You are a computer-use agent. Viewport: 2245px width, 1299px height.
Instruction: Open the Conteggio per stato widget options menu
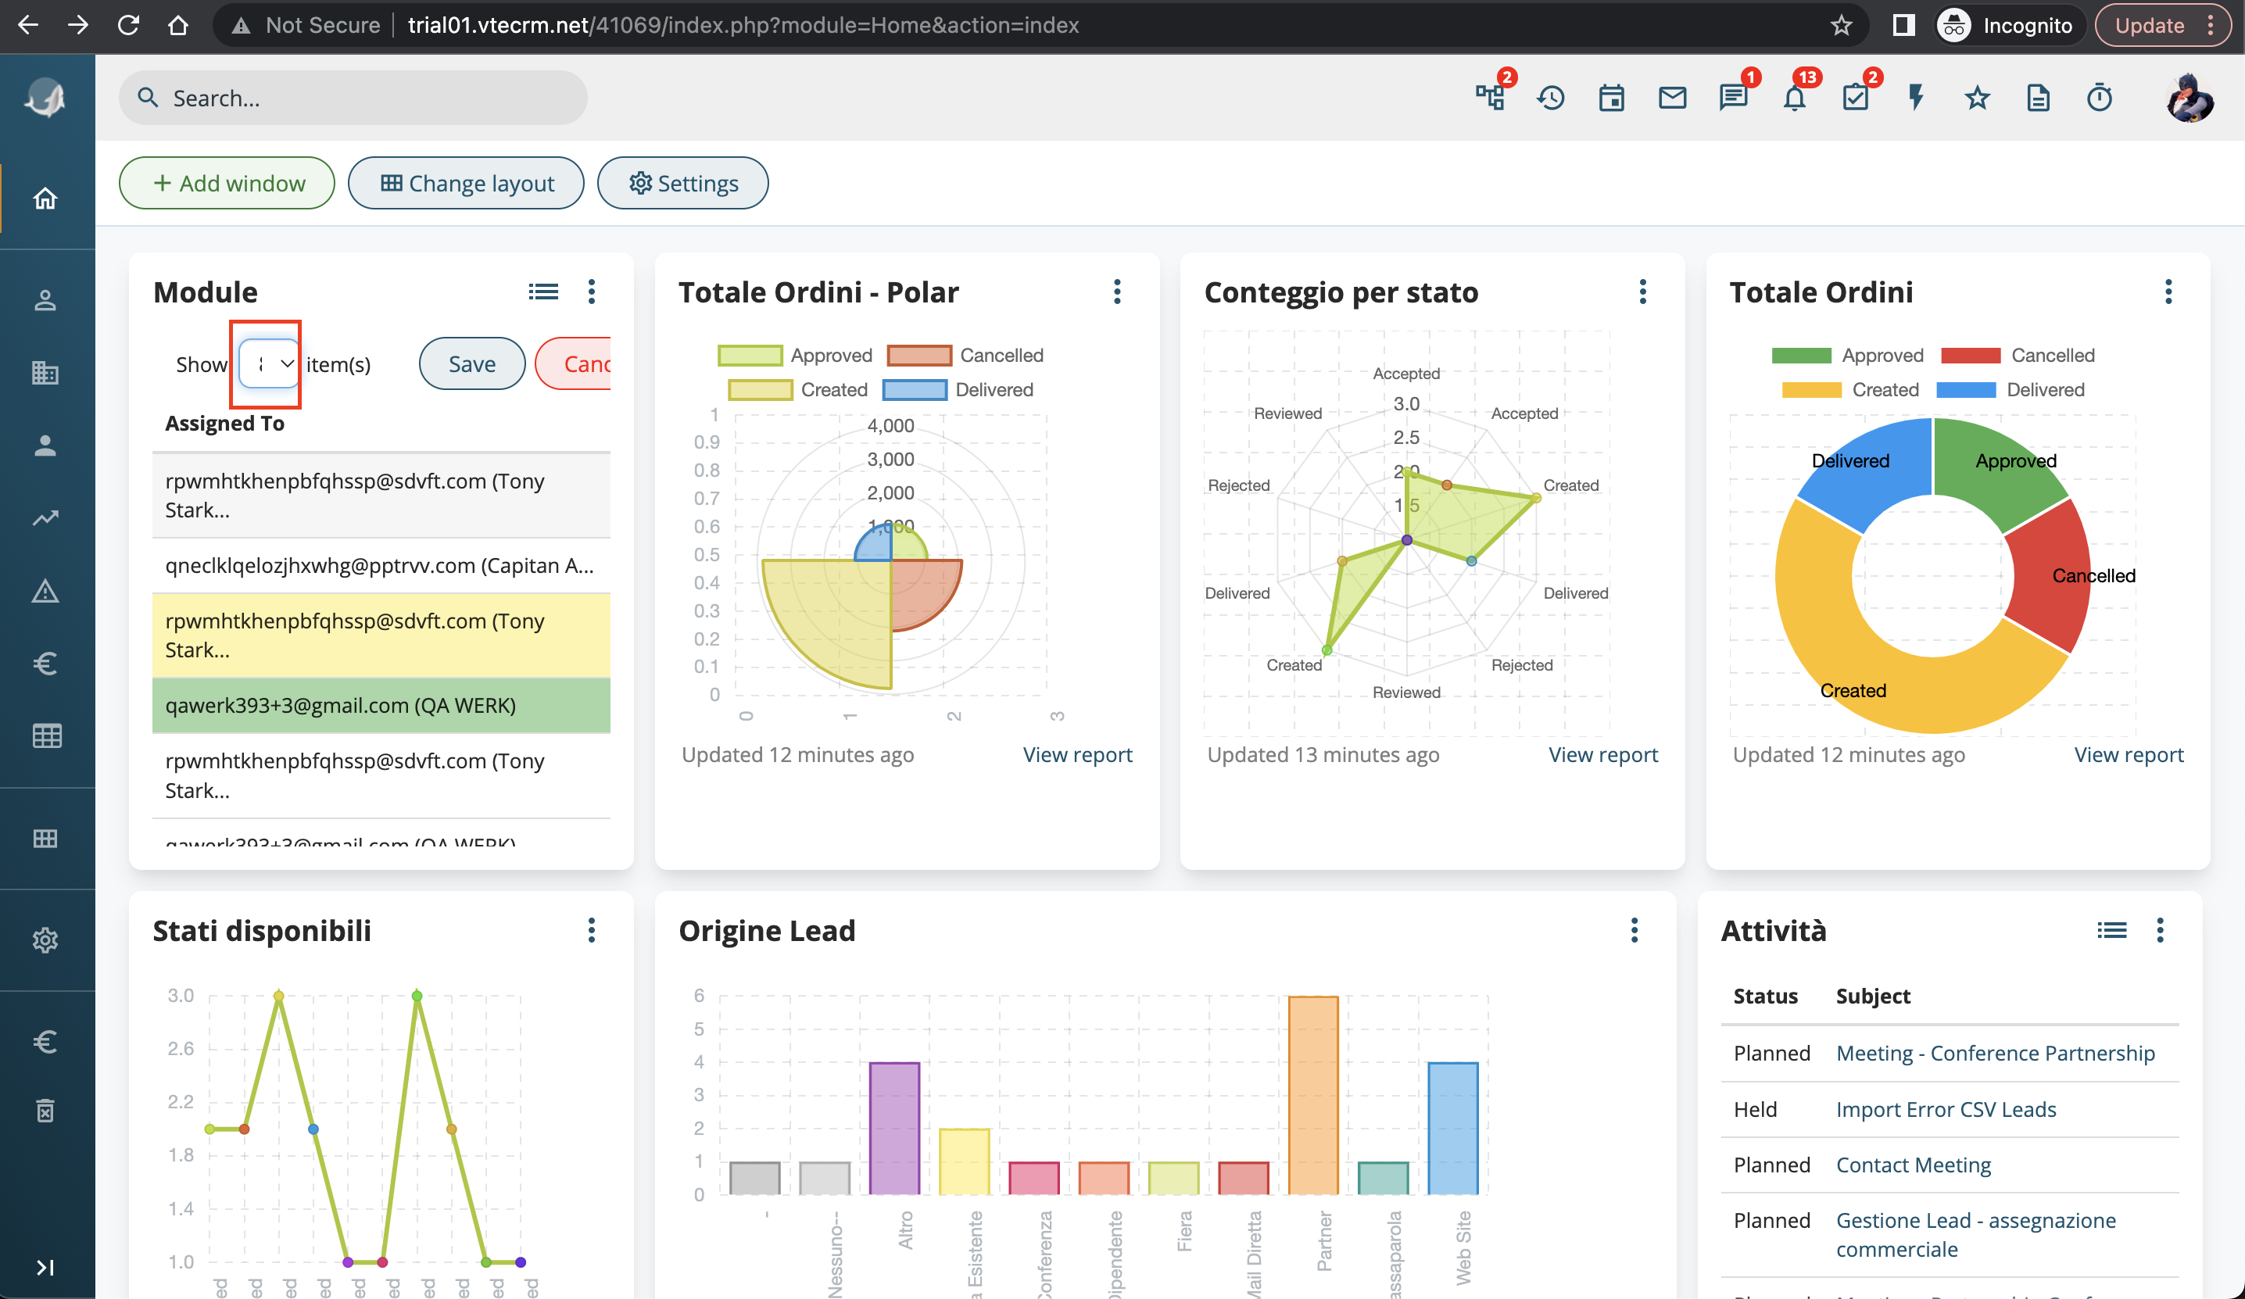click(1643, 292)
